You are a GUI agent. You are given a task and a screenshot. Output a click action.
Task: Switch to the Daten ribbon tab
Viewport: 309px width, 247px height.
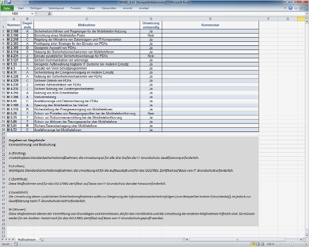point(91,8)
